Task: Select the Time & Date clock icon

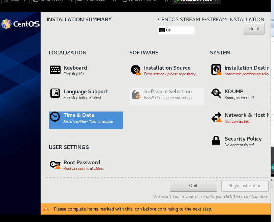Action: click(x=55, y=117)
